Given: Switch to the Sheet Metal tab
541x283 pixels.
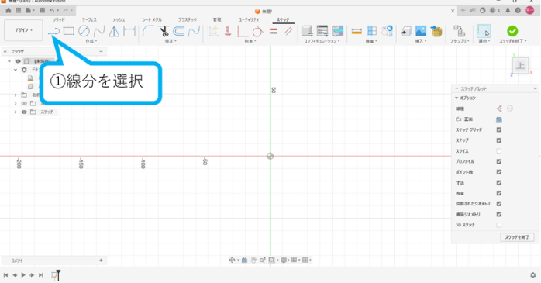Looking at the screenshot, I should tap(152, 19).
